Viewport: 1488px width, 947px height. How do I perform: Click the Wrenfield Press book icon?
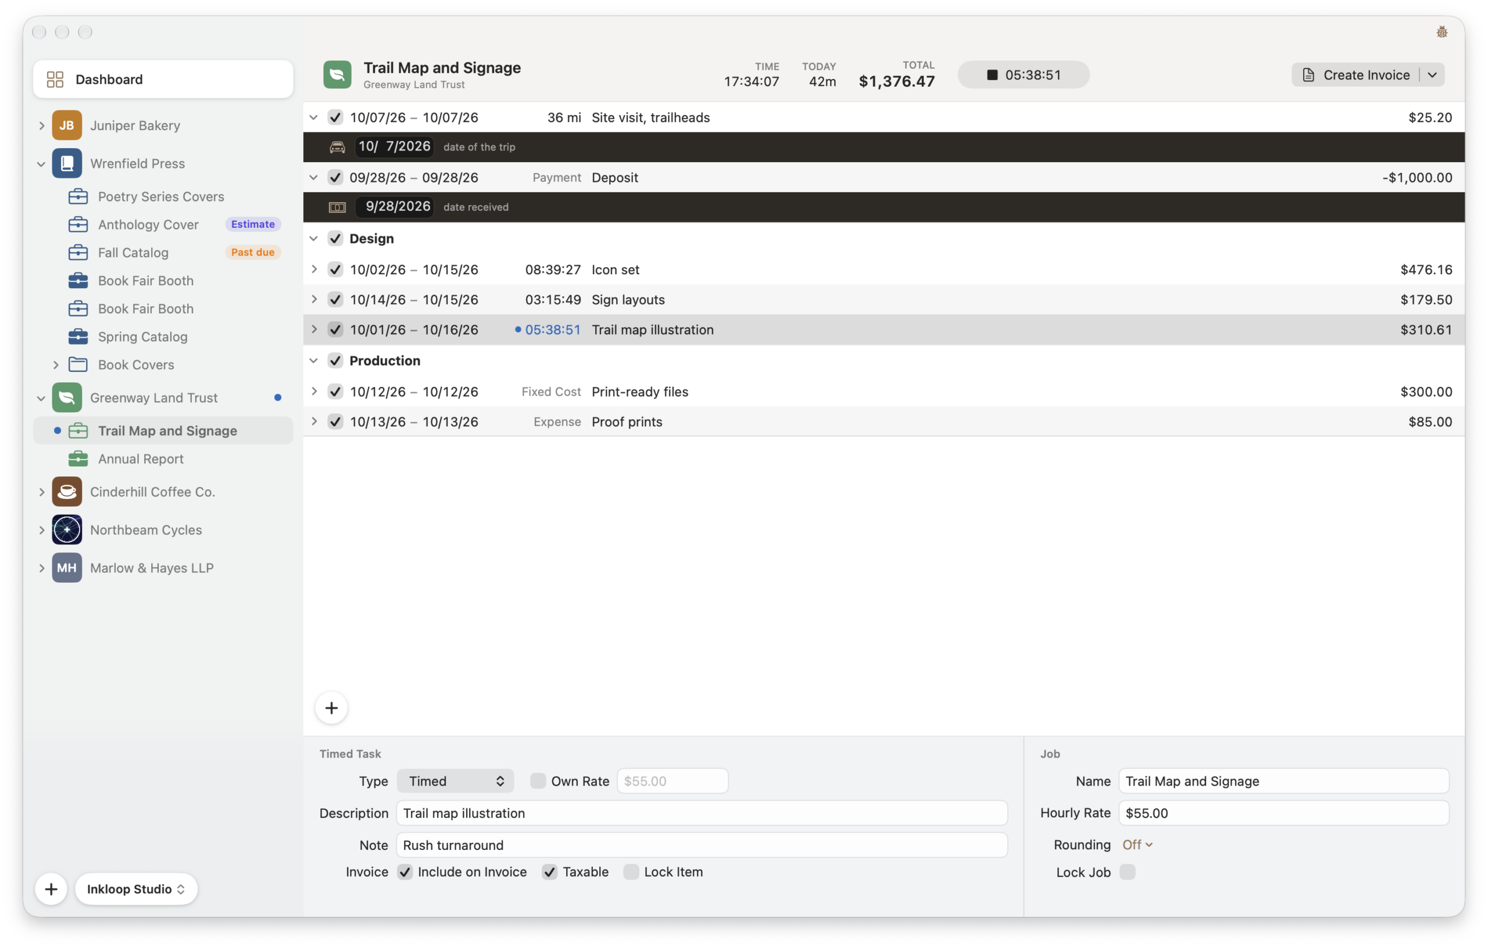[x=67, y=164]
